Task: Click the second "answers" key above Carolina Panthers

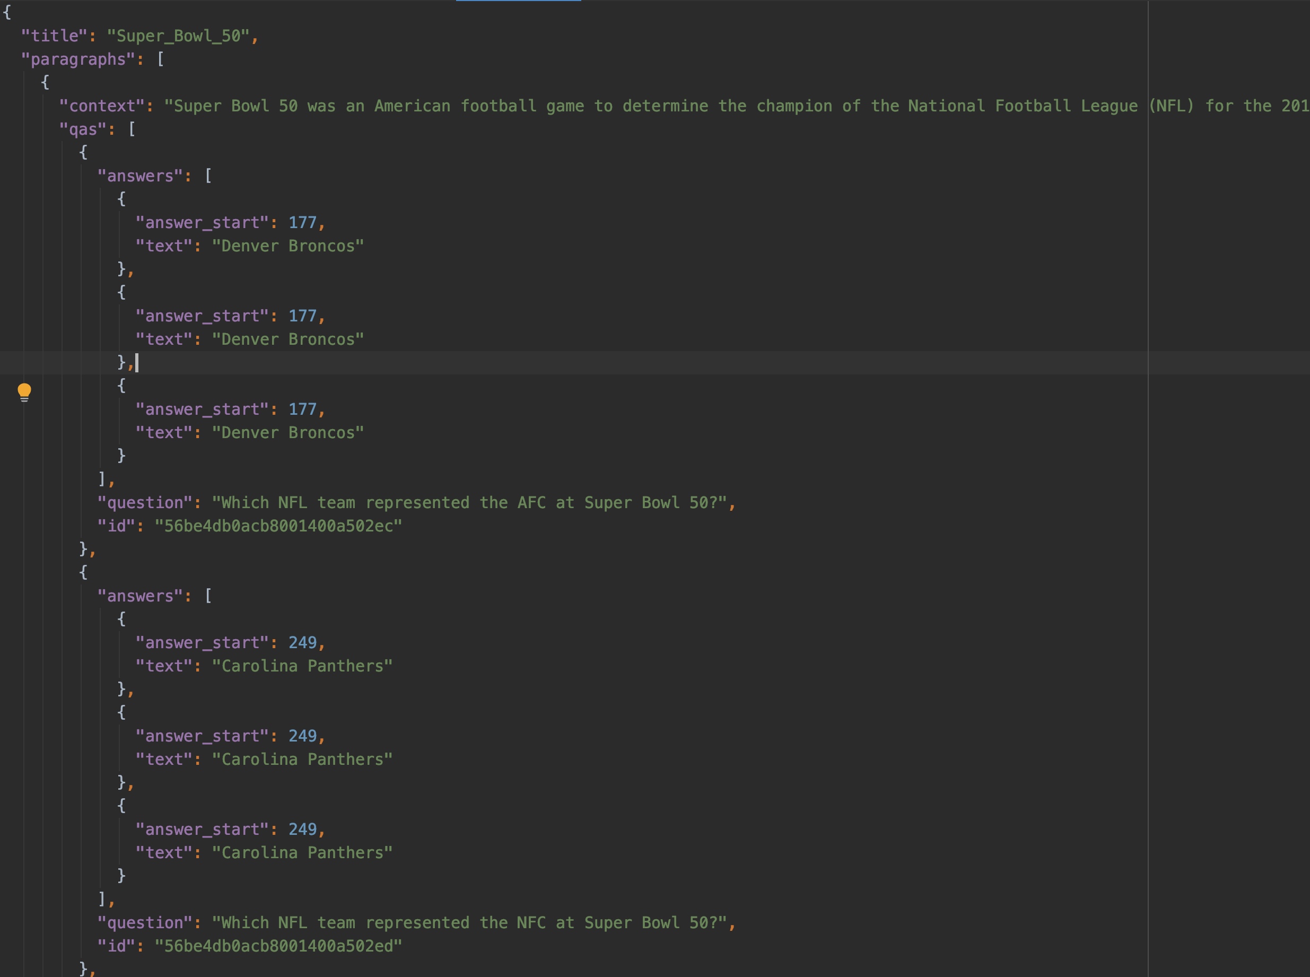Action: coord(140,596)
